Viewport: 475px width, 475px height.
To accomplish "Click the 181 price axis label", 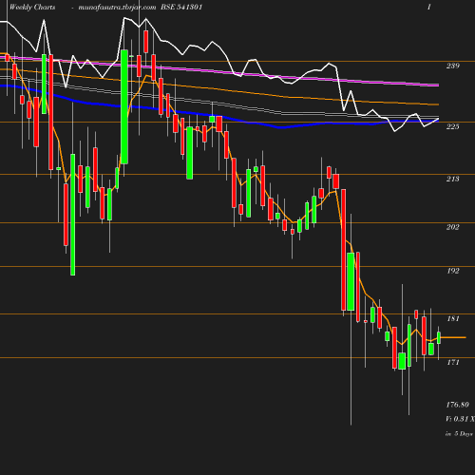I will (453, 318).
